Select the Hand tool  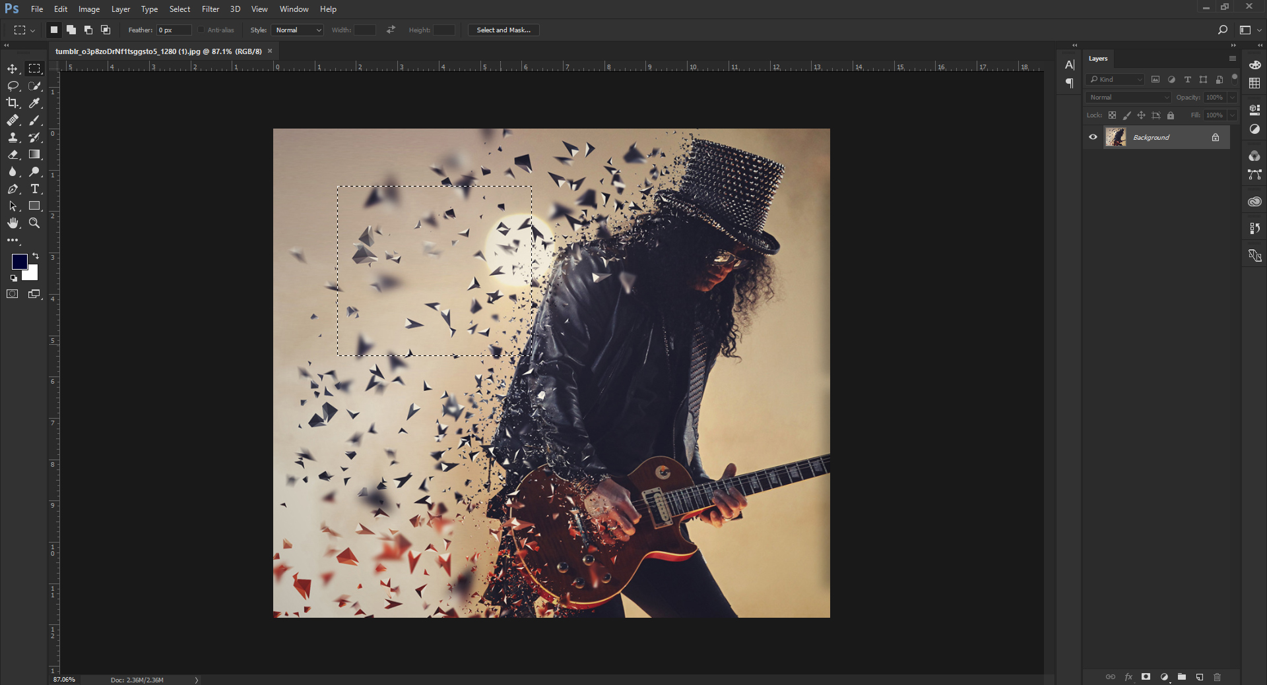[x=13, y=223]
